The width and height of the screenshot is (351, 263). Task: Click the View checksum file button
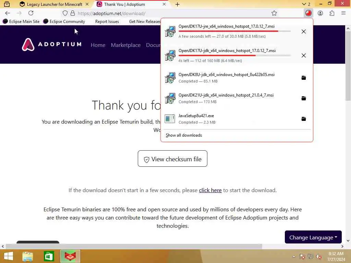pyautogui.click(x=172, y=159)
